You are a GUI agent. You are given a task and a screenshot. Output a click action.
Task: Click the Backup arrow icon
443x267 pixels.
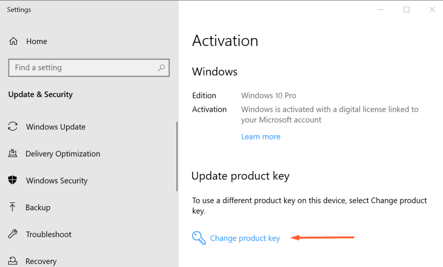(x=13, y=207)
